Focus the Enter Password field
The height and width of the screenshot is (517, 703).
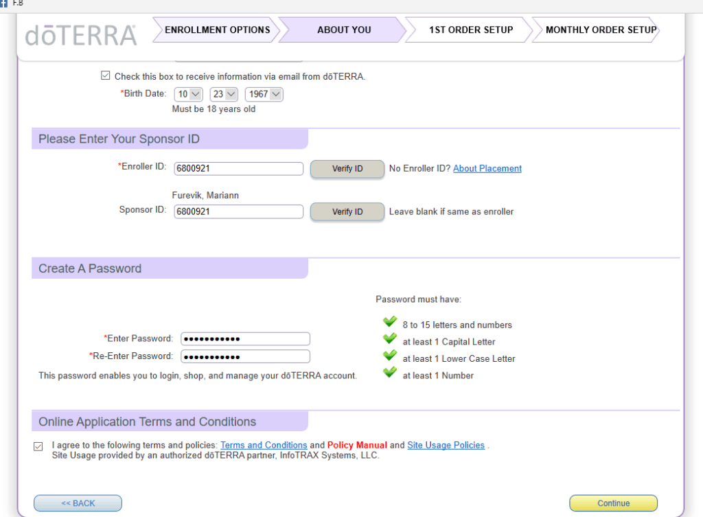pos(245,338)
